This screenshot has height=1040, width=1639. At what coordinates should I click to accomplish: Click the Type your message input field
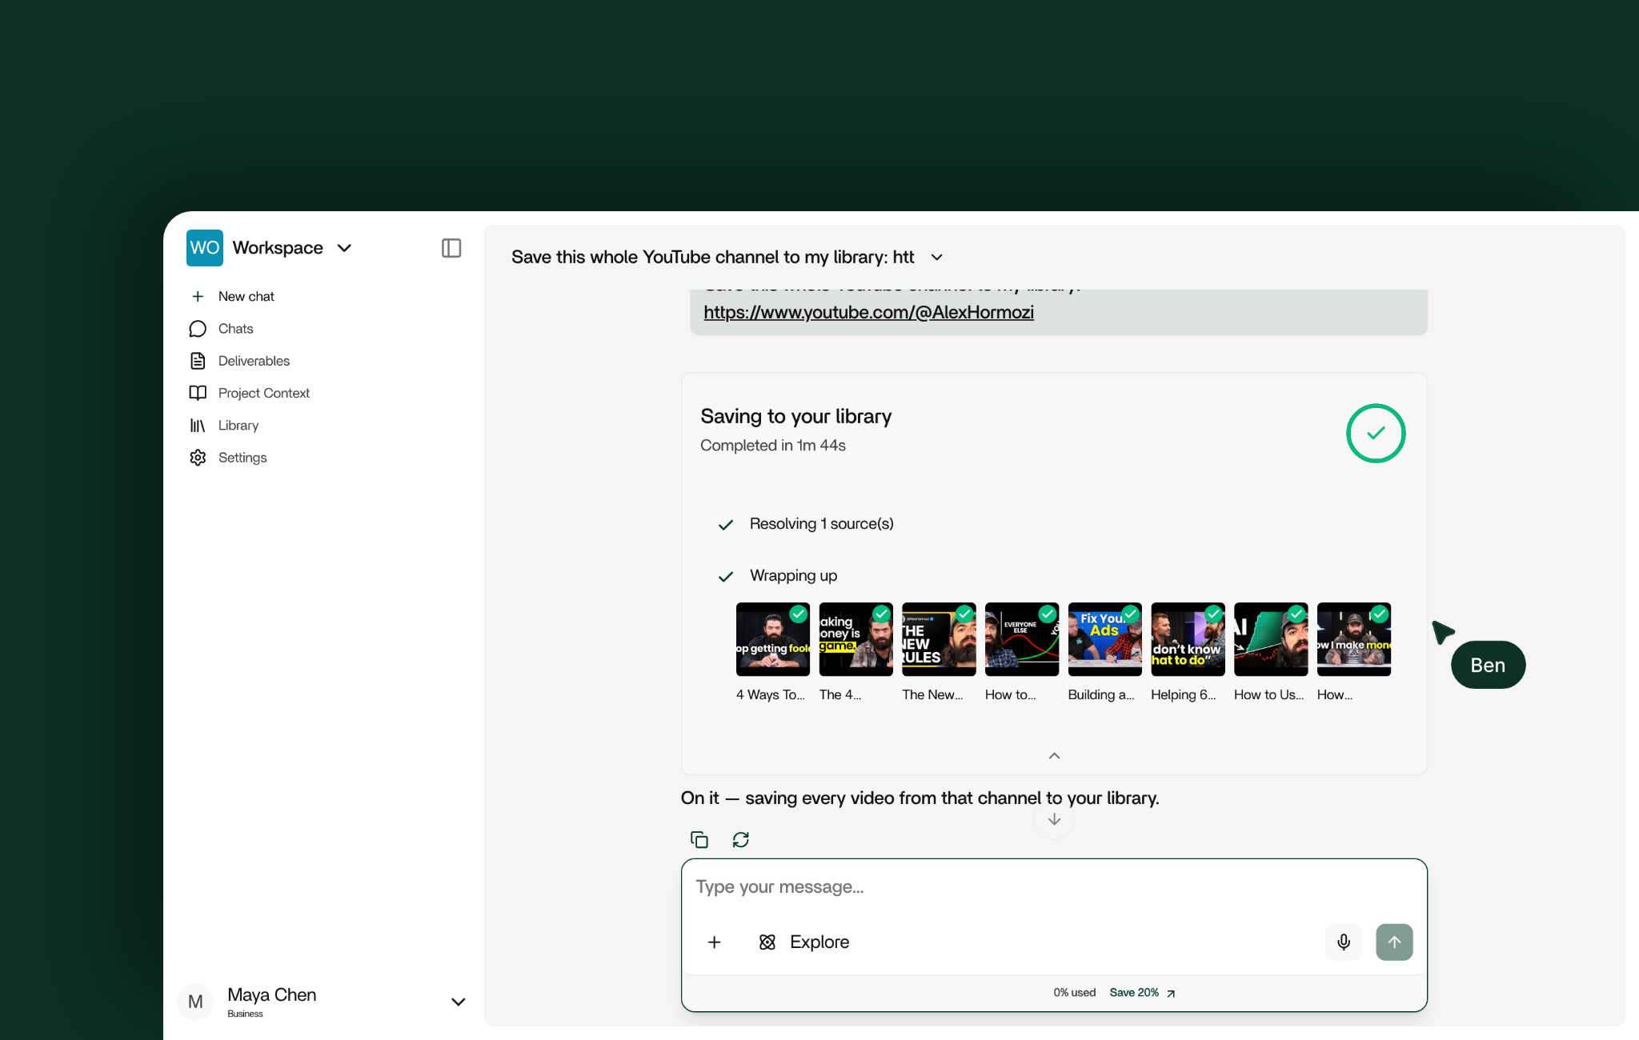(1054, 886)
